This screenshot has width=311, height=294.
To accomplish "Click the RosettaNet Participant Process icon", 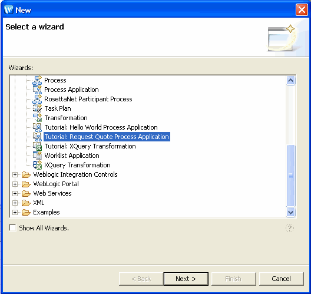I will 37,99.
